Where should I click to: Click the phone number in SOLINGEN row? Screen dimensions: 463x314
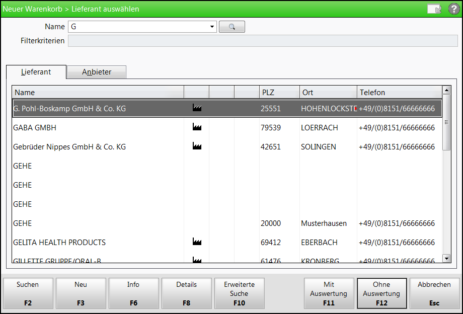coord(397,146)
